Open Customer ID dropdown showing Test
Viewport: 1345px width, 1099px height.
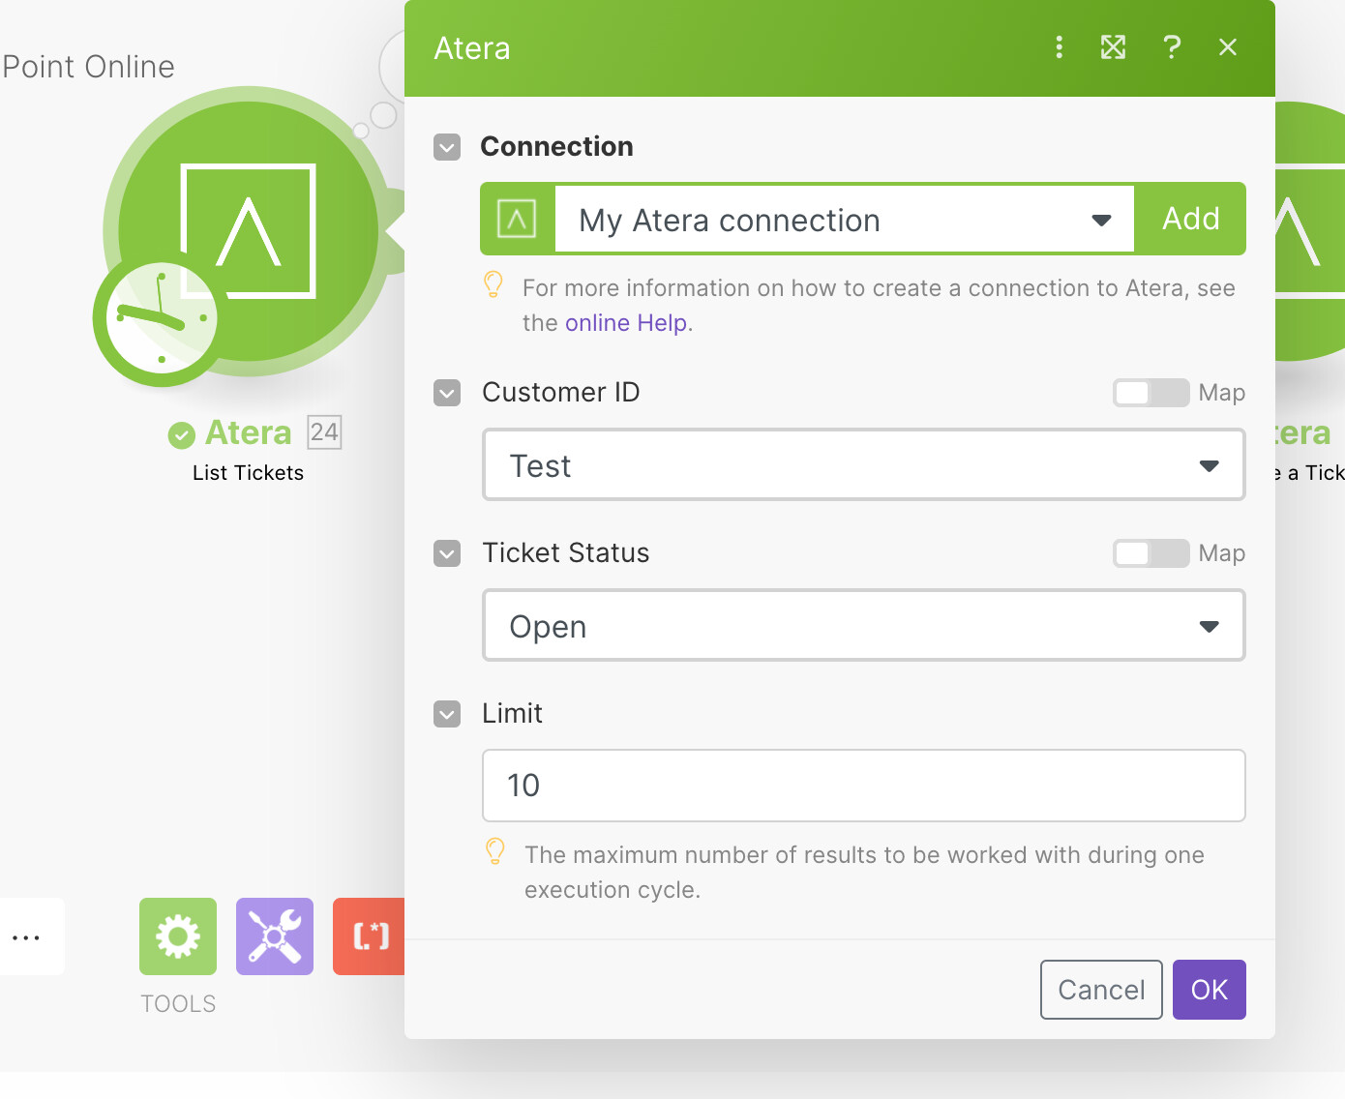coord(864,465)
